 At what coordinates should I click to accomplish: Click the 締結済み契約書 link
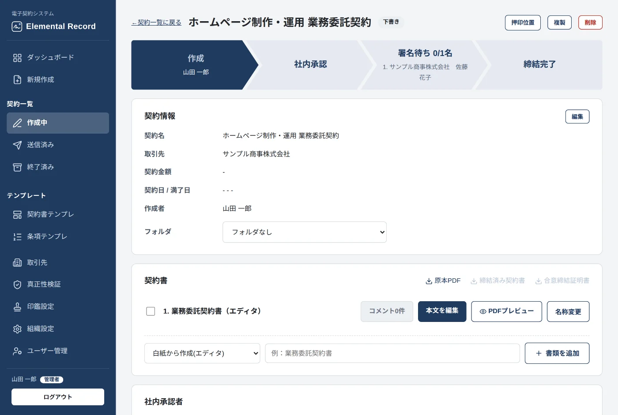pos(498,281)
